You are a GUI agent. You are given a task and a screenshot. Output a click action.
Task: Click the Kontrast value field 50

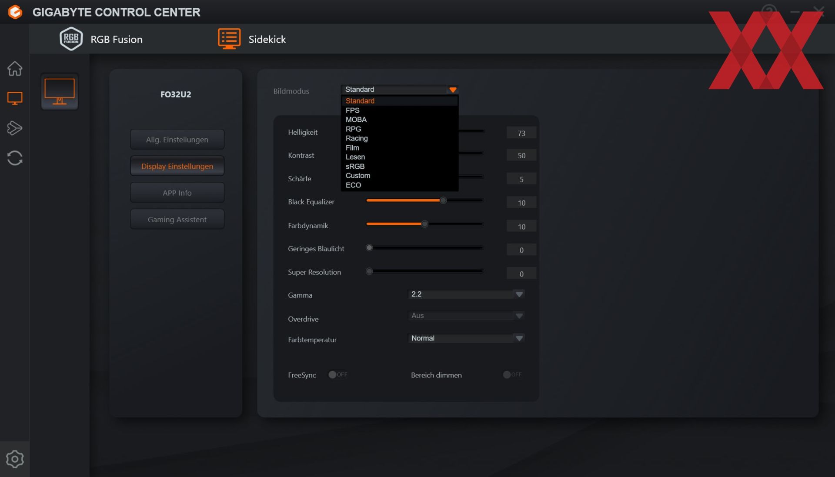pyautogui.click(x=521, y=155)
